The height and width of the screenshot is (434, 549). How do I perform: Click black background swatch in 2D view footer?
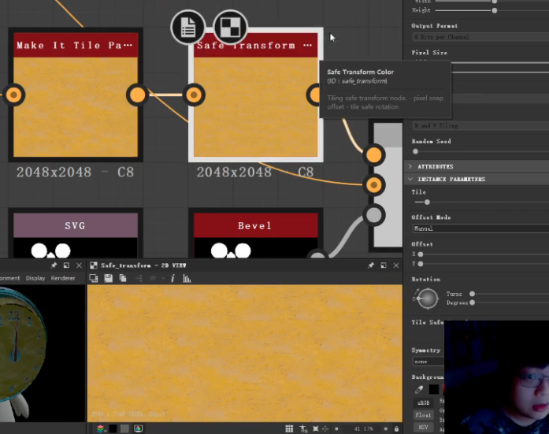pos(113,428)
